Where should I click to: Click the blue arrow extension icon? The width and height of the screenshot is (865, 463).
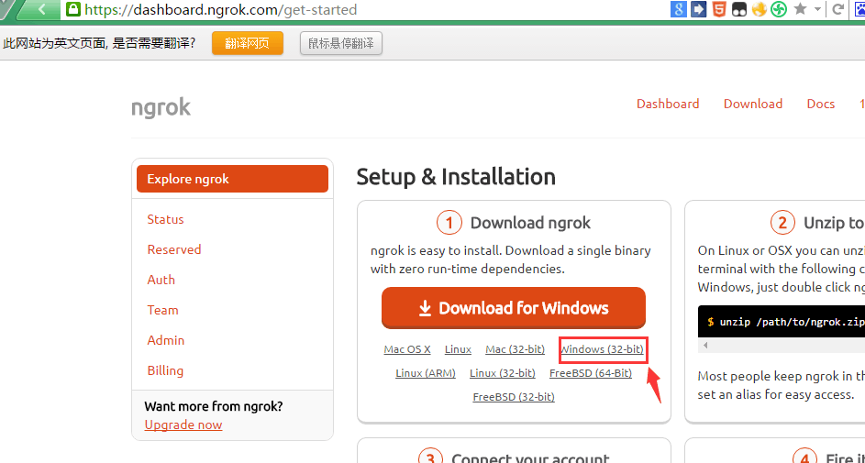tap(699, 9)
